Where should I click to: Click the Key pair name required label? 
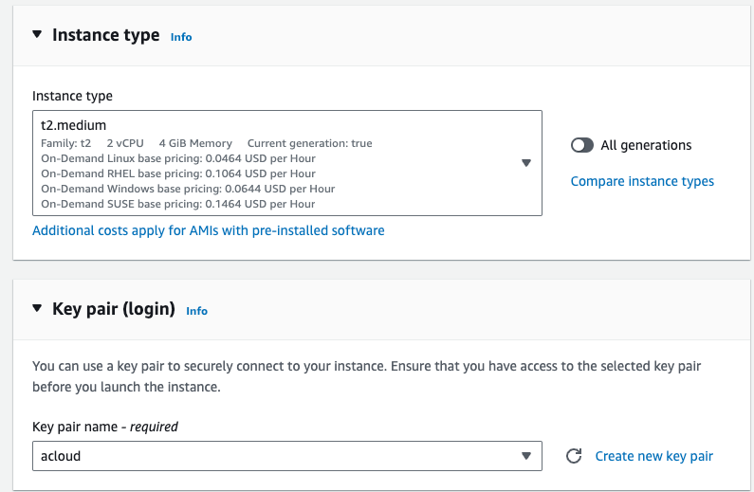coord(105,427)
